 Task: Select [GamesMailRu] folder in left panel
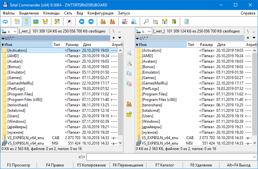(60, 83)
